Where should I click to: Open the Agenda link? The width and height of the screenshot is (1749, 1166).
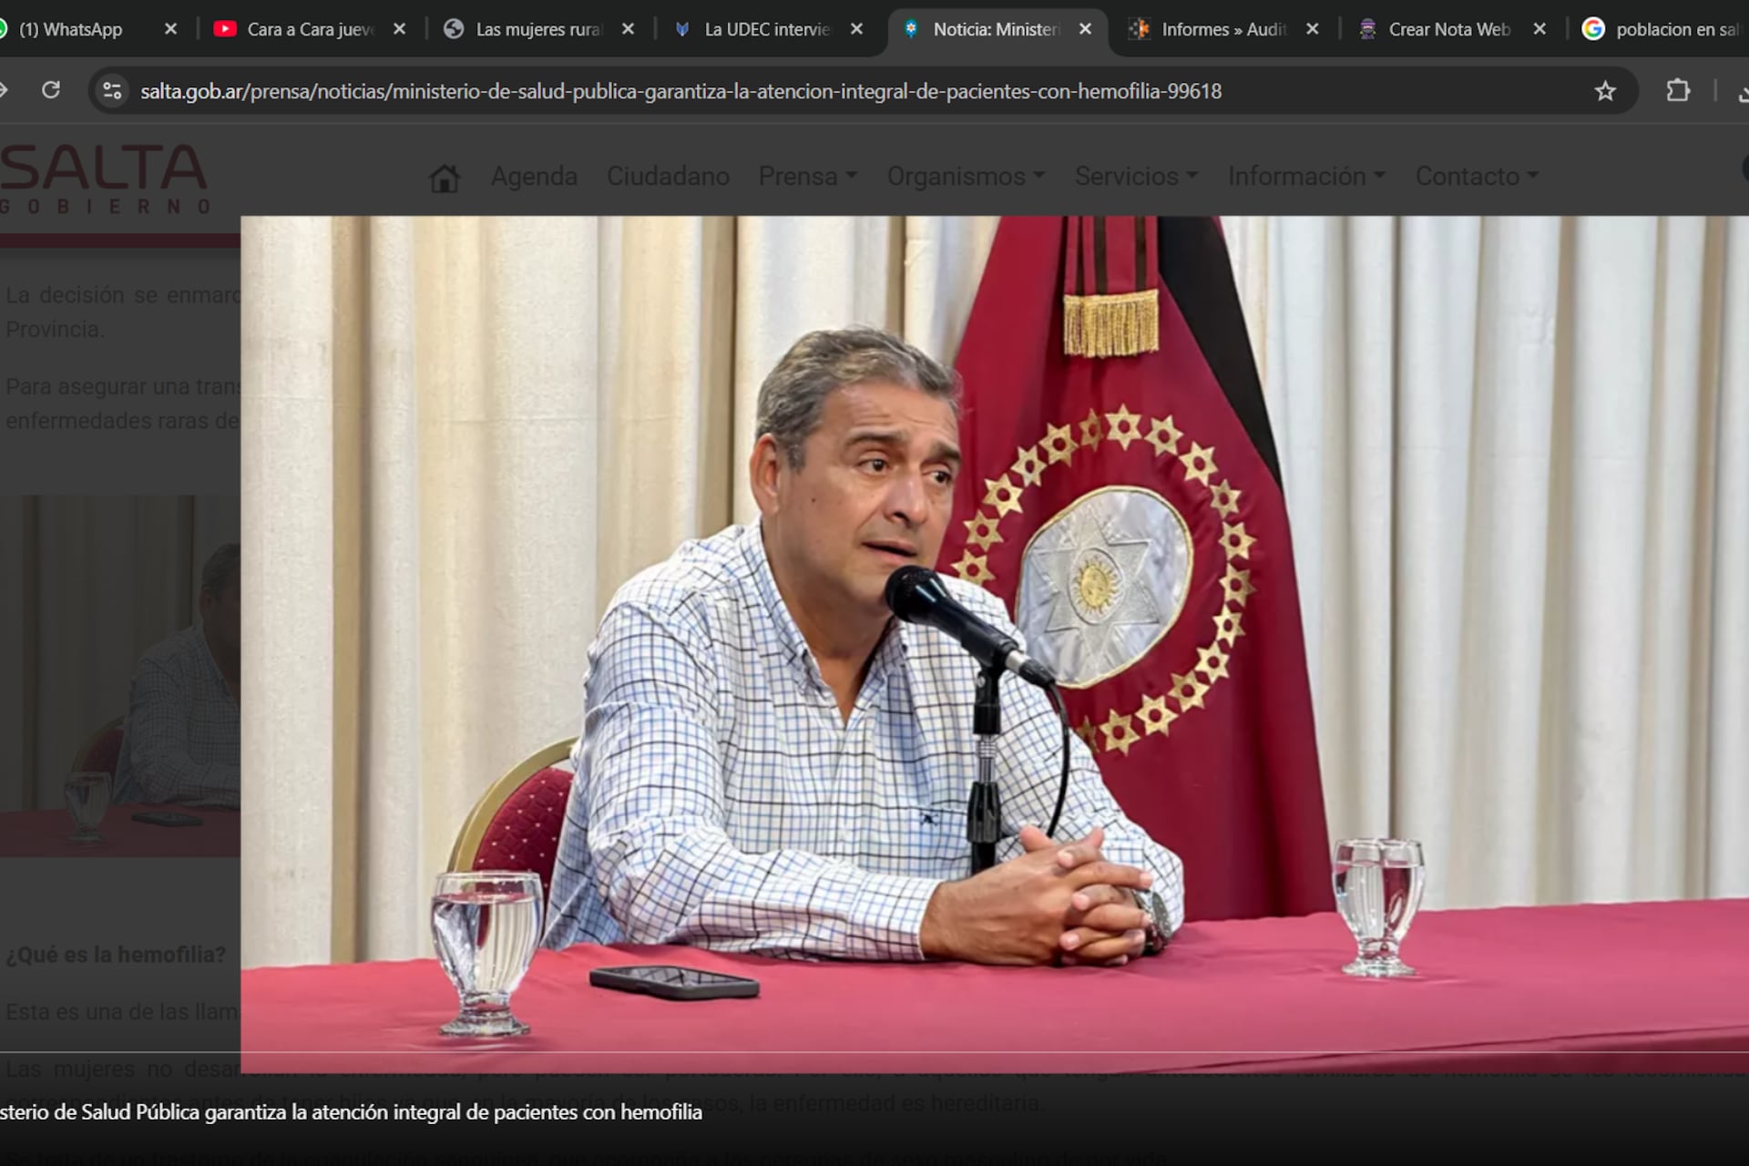534,176
